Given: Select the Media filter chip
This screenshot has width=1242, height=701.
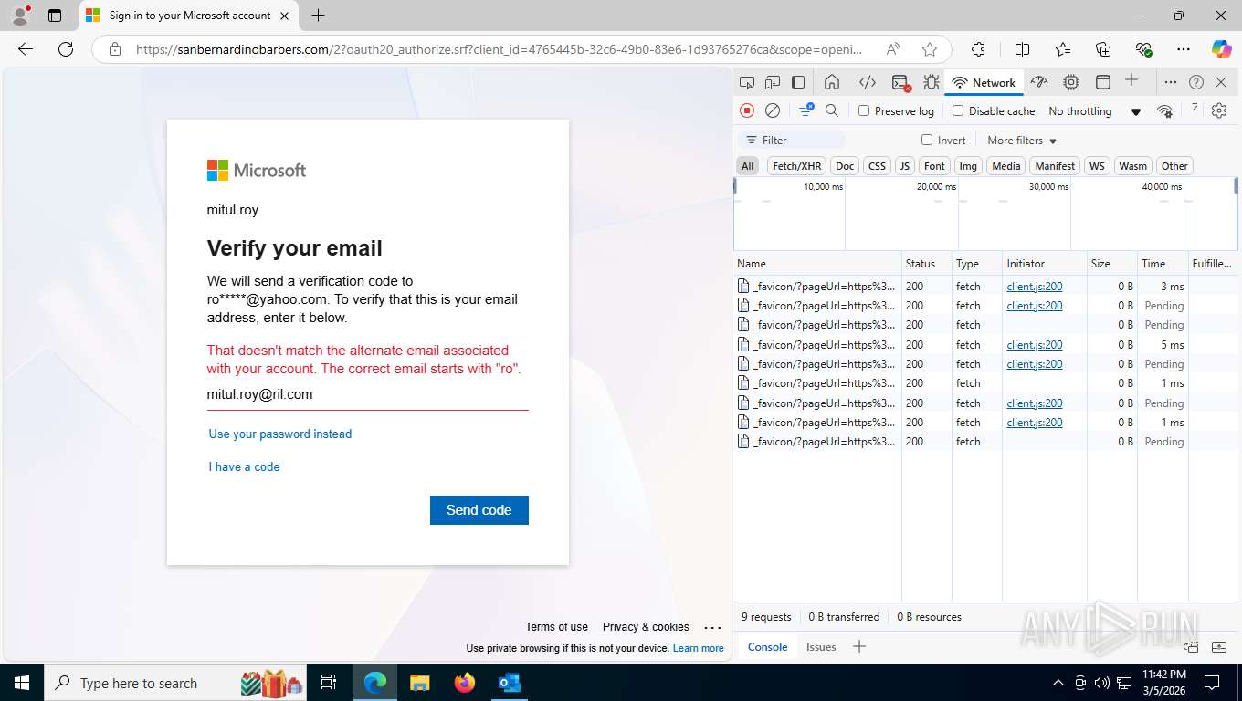Looking at the screenshot, I should (x=1005, y=166).
